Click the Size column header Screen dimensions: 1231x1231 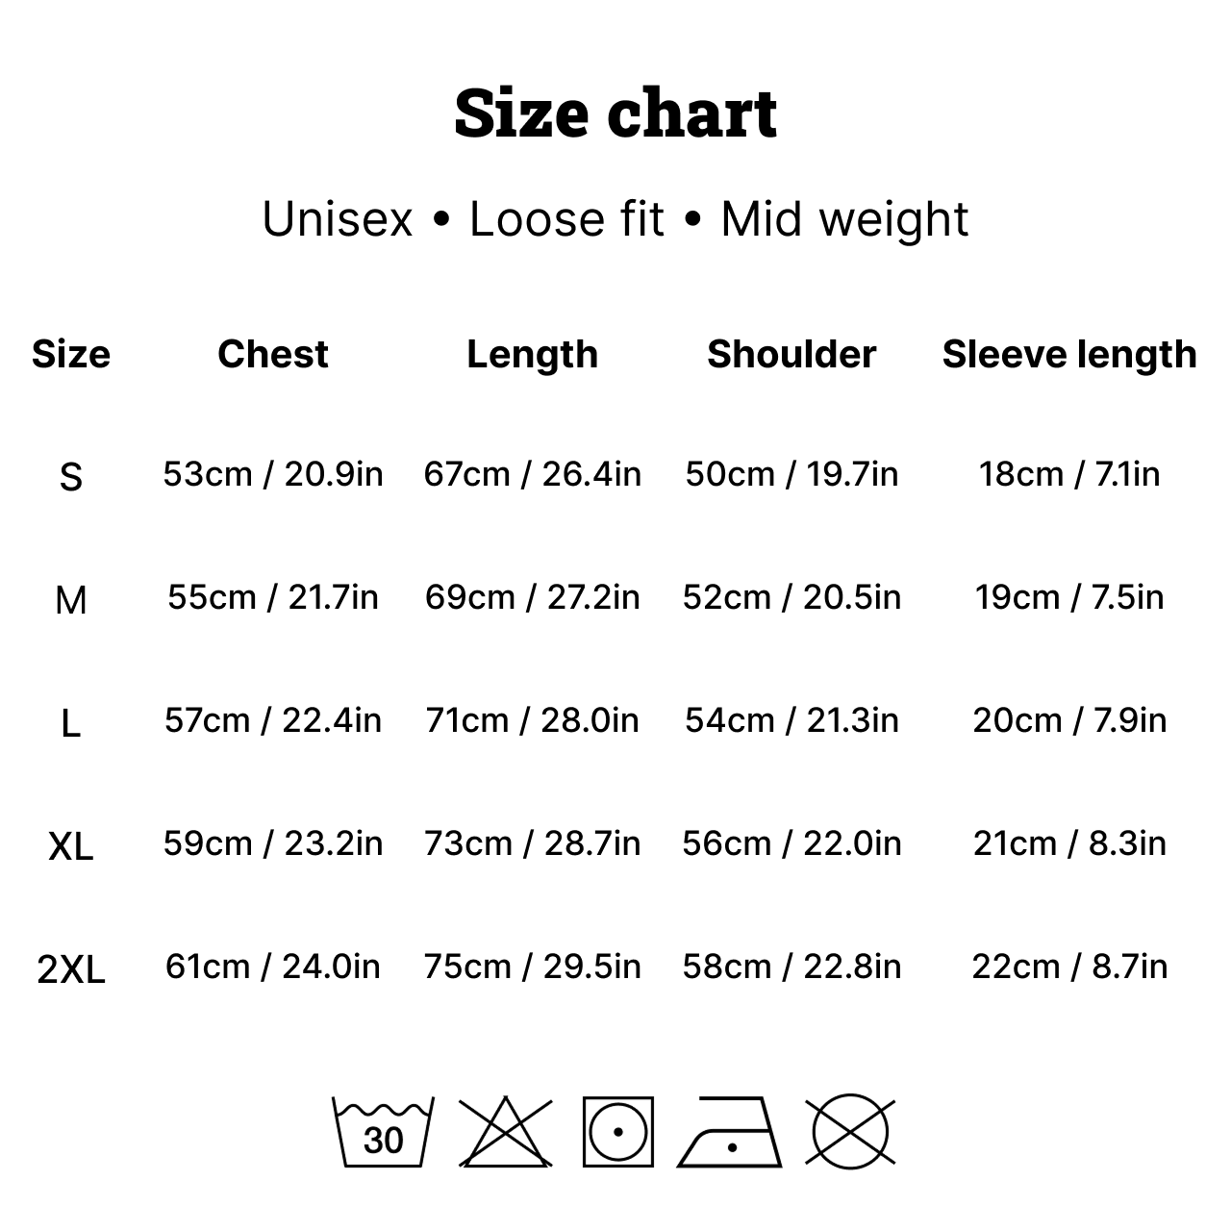click(x=71, y=354)
